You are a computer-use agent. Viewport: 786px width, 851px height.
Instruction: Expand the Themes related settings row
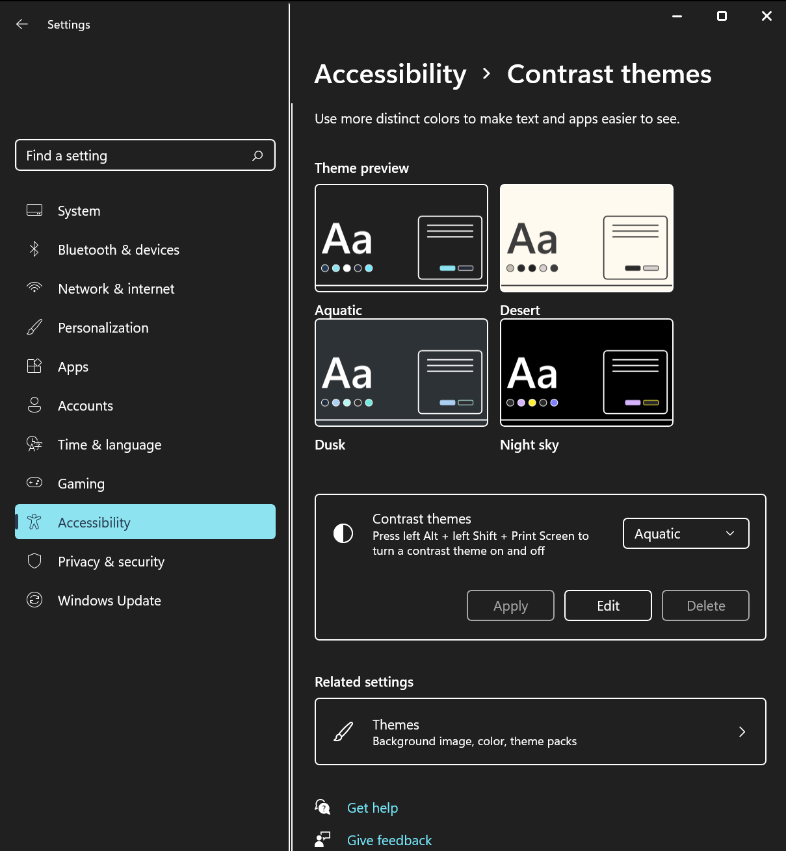tap(540, 731)
